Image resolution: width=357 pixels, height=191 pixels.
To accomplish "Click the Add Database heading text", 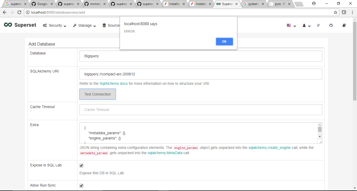I will click(42, 44).
